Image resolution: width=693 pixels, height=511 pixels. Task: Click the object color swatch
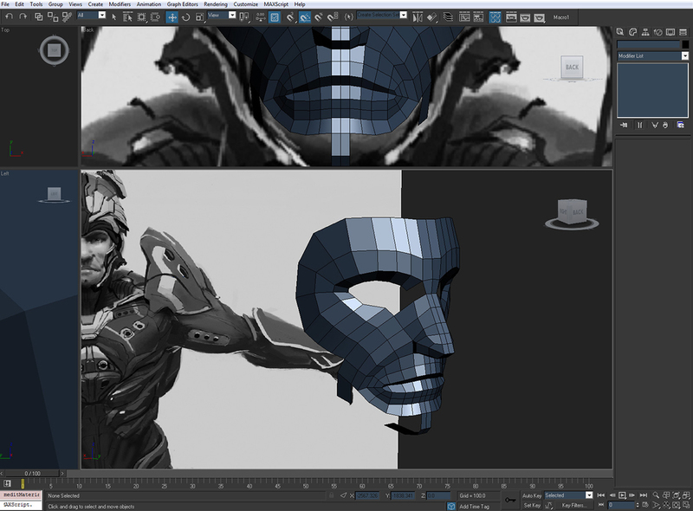(685, 44)
